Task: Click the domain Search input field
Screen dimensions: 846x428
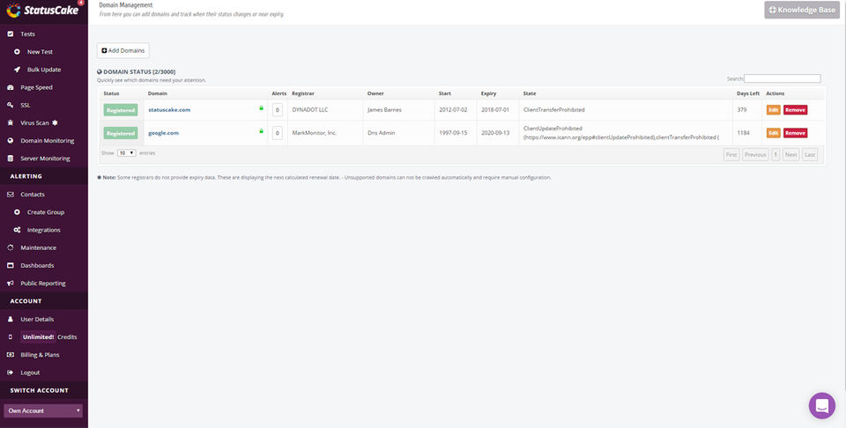Action: (783, 78)
